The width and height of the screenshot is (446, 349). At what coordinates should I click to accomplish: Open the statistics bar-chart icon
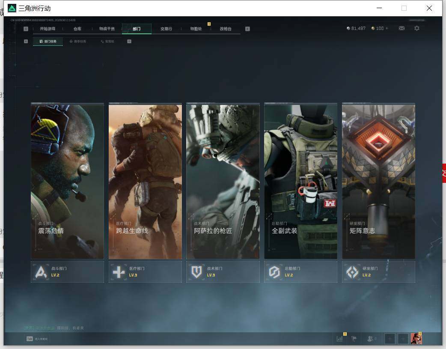[x=339, y=339]
